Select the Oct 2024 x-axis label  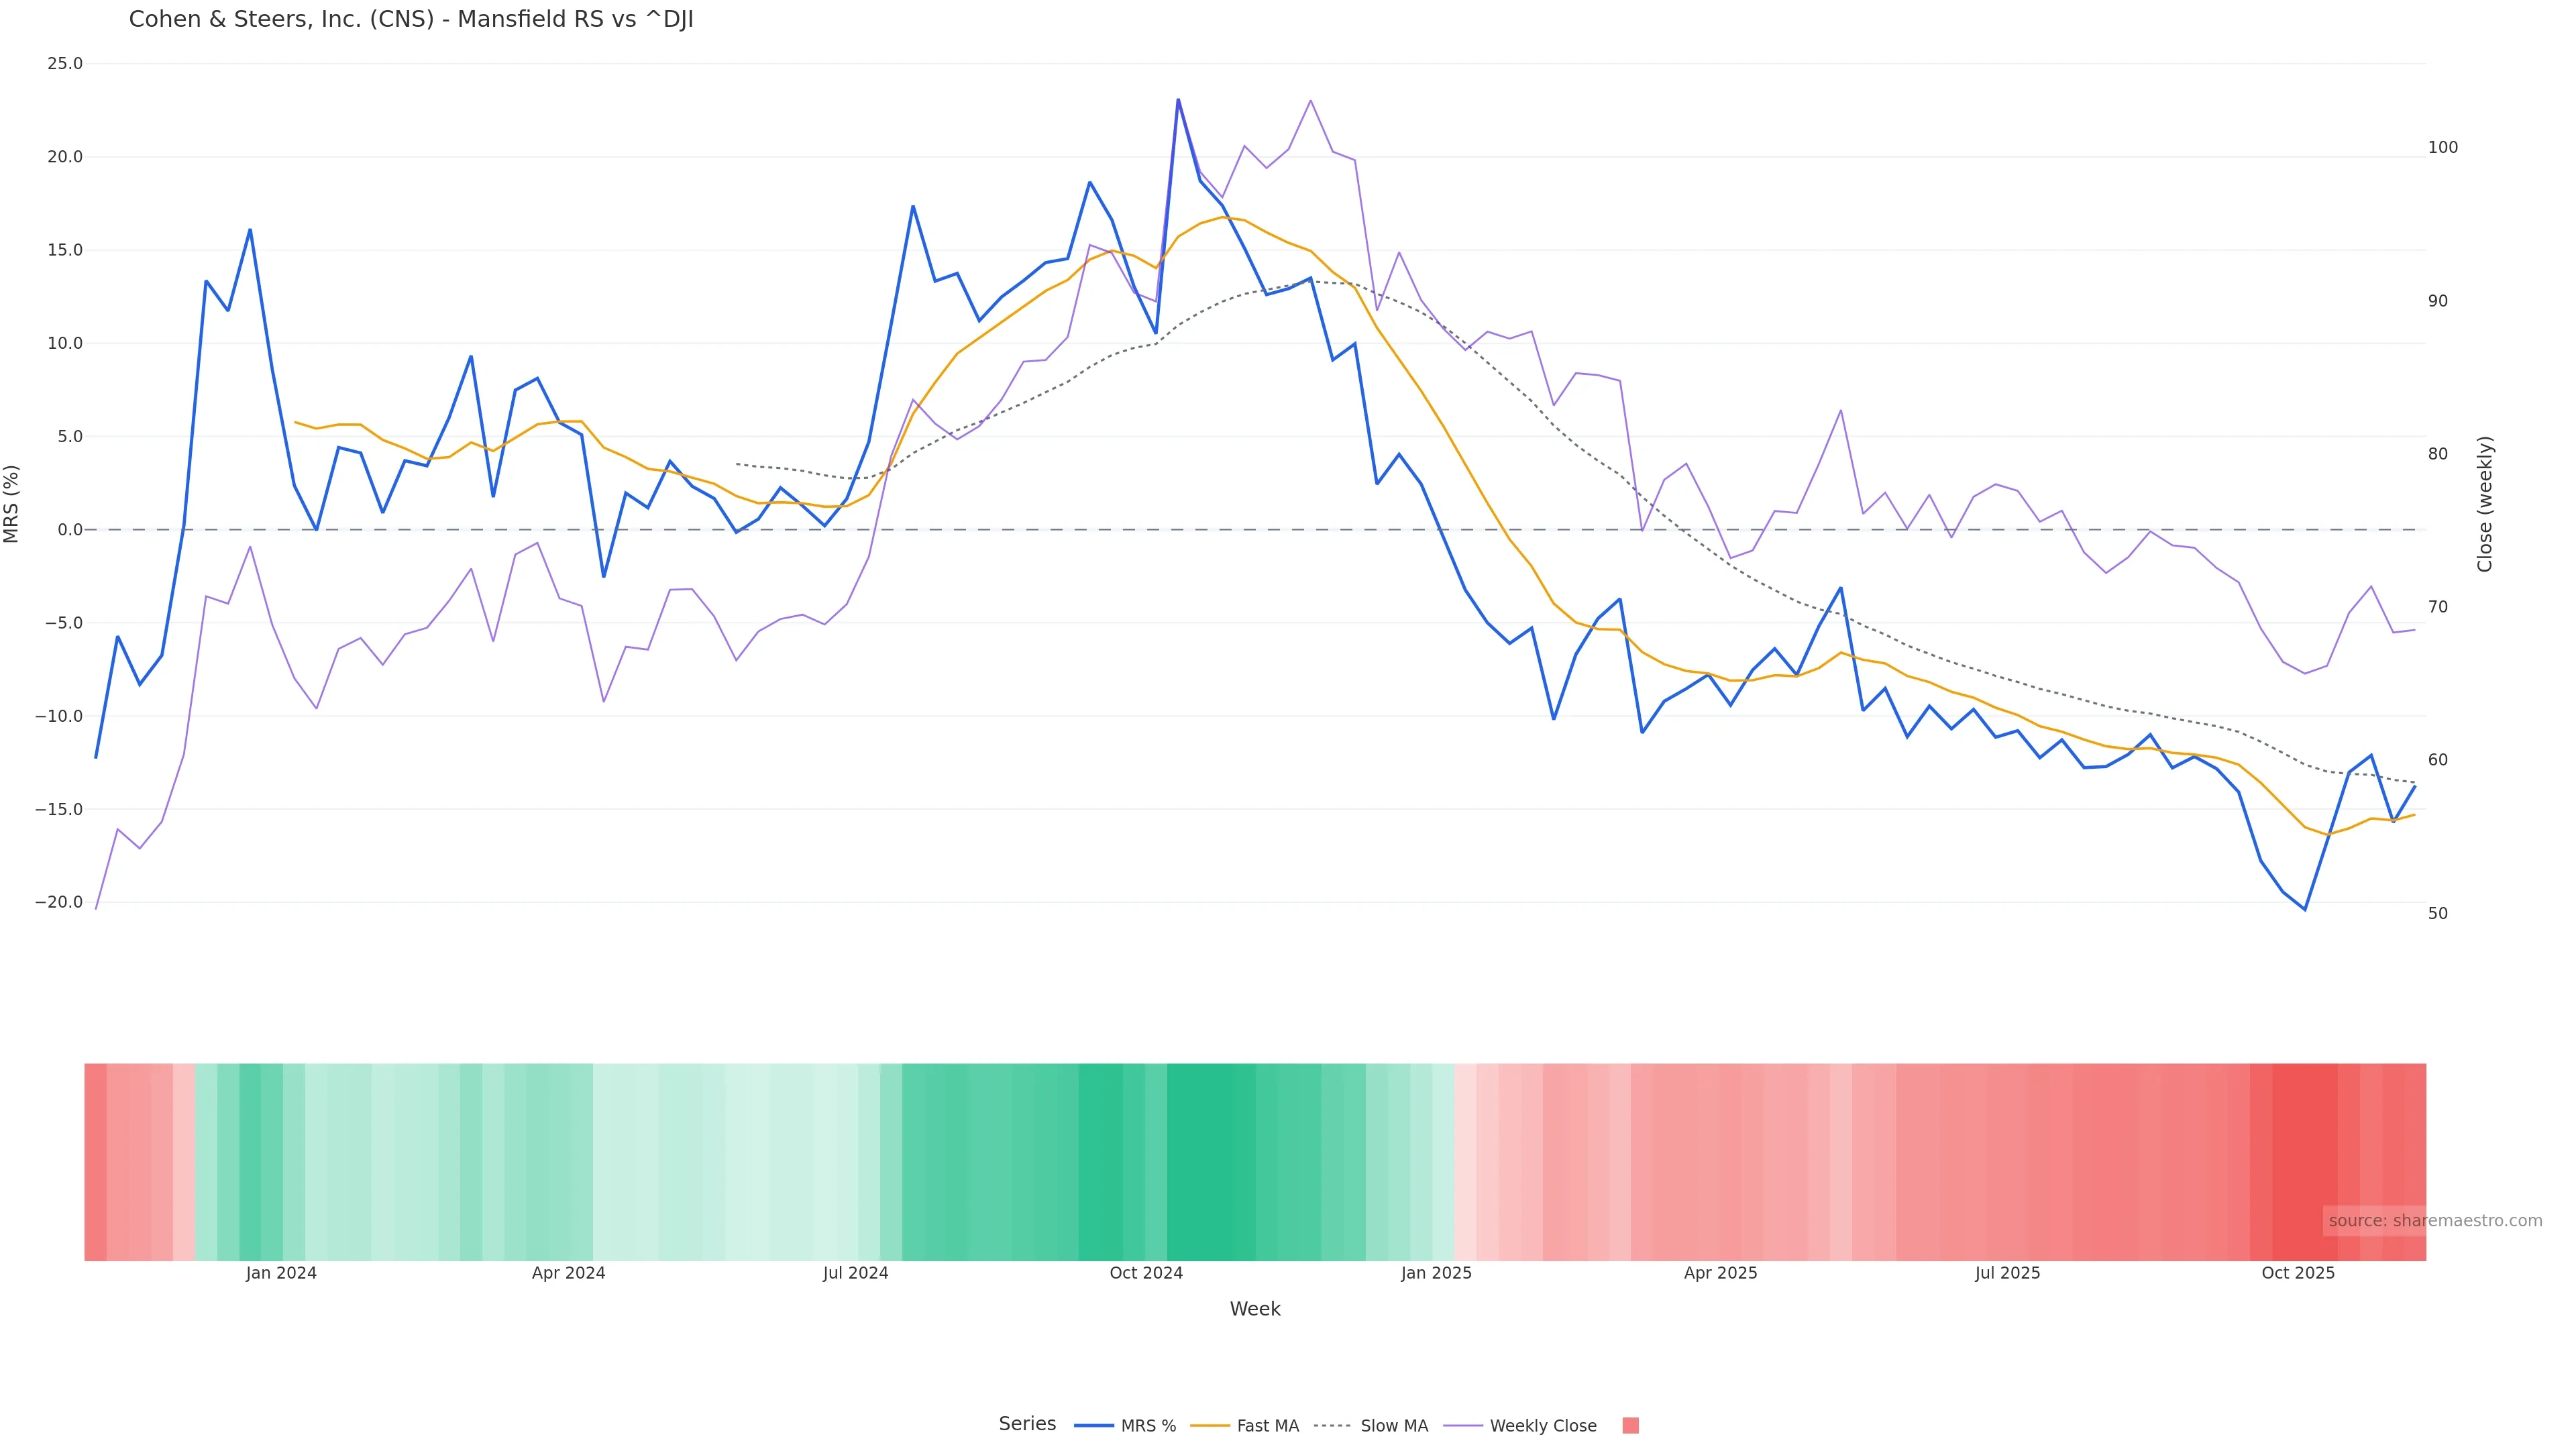click(x=1146, y=1273)
